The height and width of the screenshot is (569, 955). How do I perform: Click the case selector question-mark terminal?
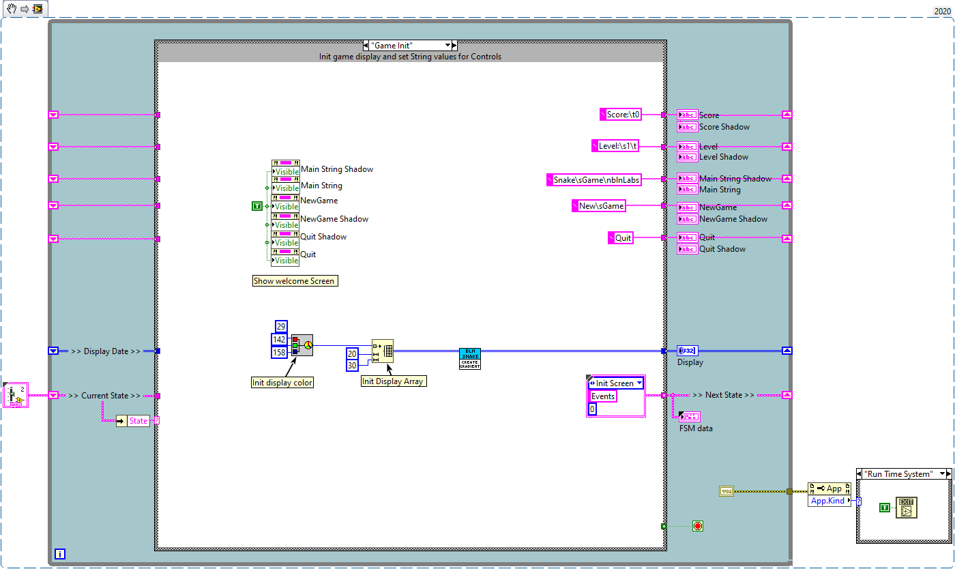[156, 420]
